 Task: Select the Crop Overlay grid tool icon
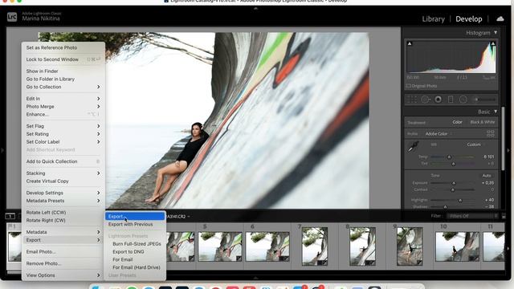[412, 100]
